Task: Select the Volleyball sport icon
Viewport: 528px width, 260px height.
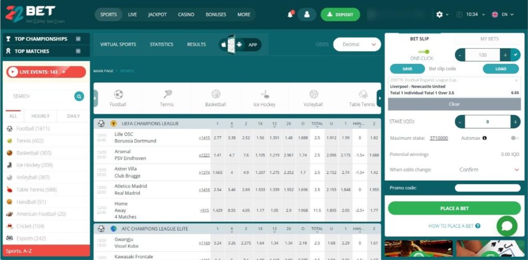Action: (313, 95)
